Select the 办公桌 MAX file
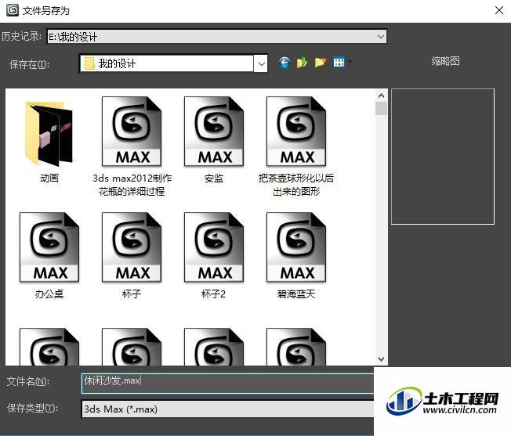Viewport: 511px width, 436px height. pos(49,256)
